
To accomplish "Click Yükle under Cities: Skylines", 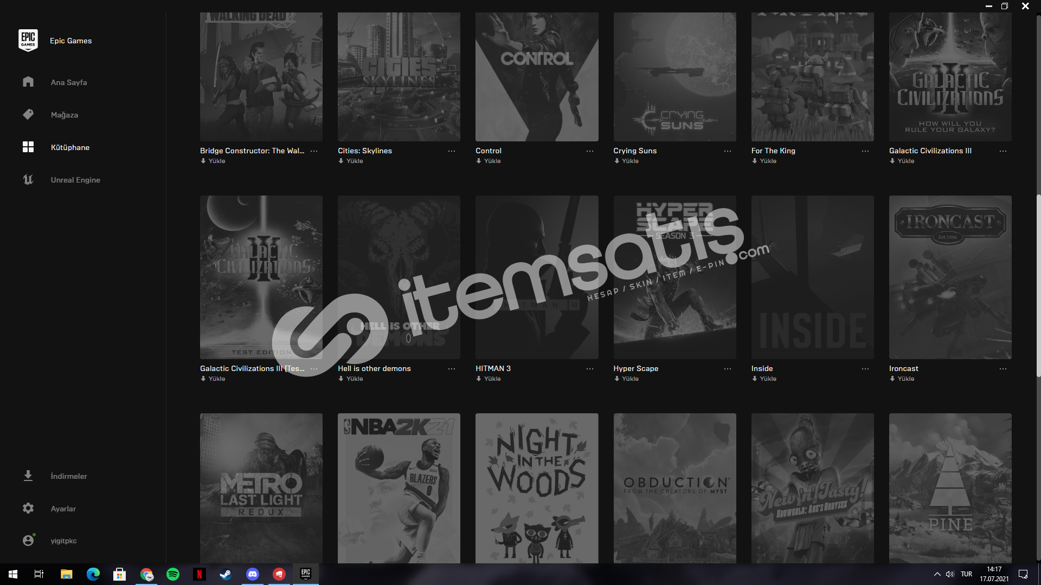I will pos(351,161).
